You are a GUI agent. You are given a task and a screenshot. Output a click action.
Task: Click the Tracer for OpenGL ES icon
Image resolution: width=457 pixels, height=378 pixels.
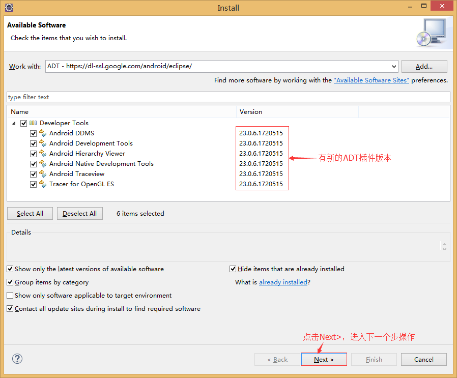coord(43,184)
